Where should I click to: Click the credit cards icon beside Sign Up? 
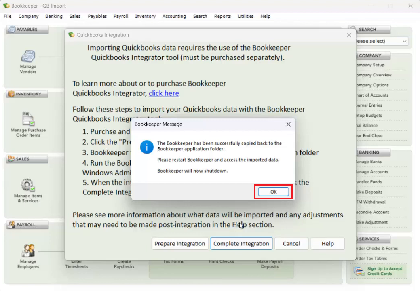tap(359, 271)
